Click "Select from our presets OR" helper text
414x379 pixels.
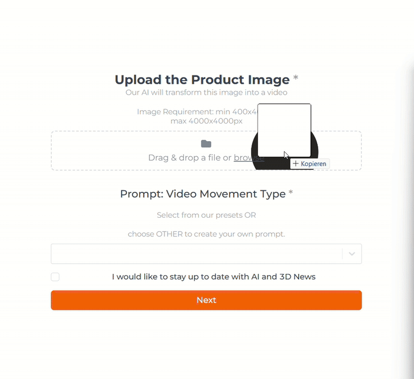pyautogui.click(x=206, y=215)
